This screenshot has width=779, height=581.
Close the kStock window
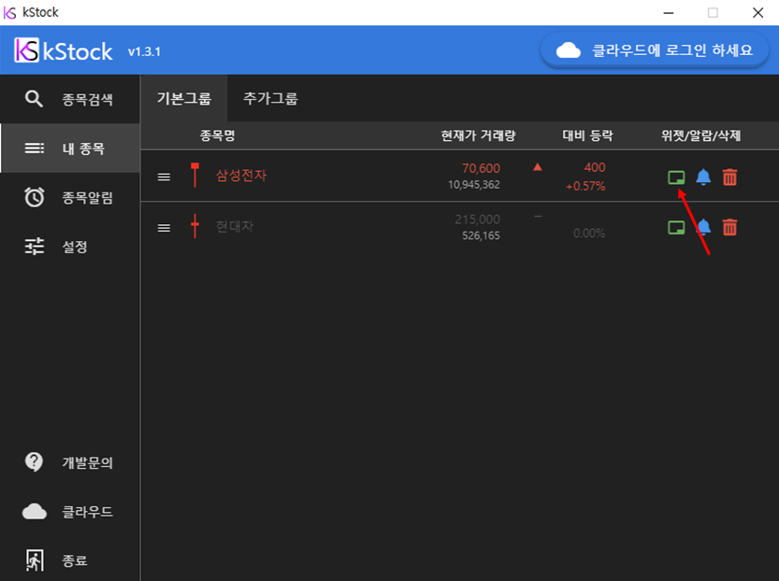[757, 12]
